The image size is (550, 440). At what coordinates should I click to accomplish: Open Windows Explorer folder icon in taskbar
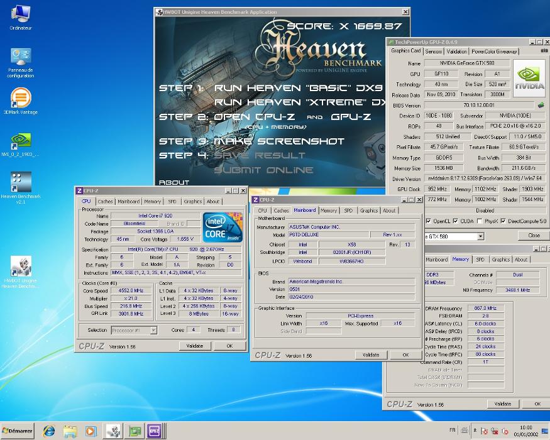(x=70, y=431)
